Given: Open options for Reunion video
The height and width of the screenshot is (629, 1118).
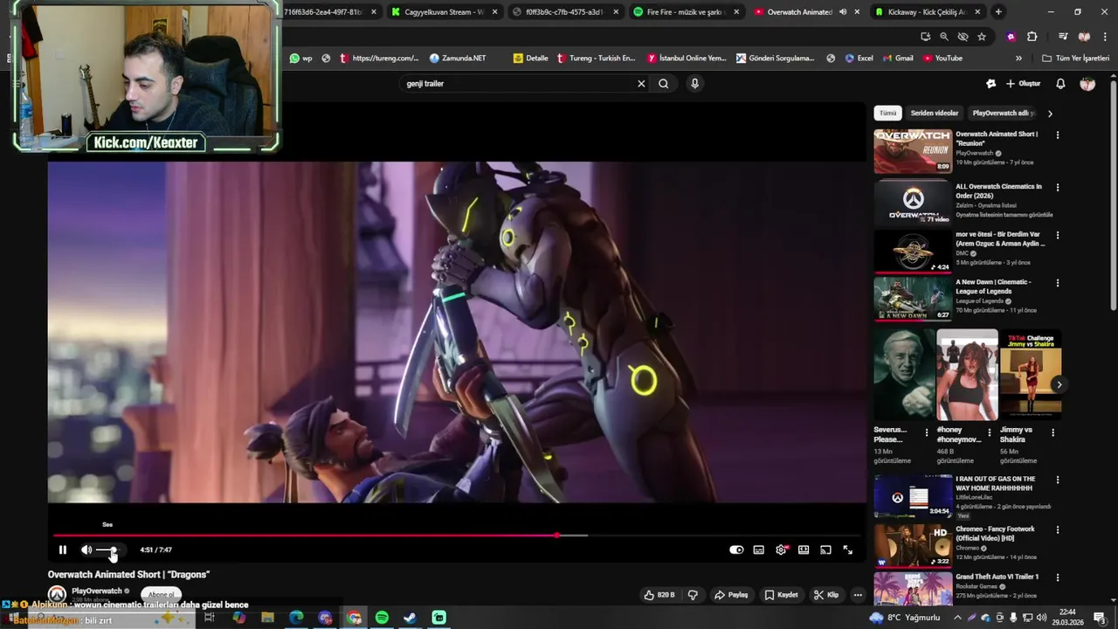Looking at the screenshot, I should (x=1058, y=135).
